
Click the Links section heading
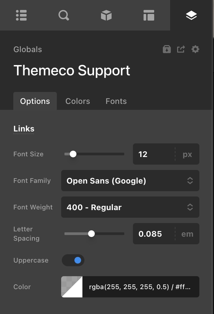pyautogui.click(x=24, y=129)
